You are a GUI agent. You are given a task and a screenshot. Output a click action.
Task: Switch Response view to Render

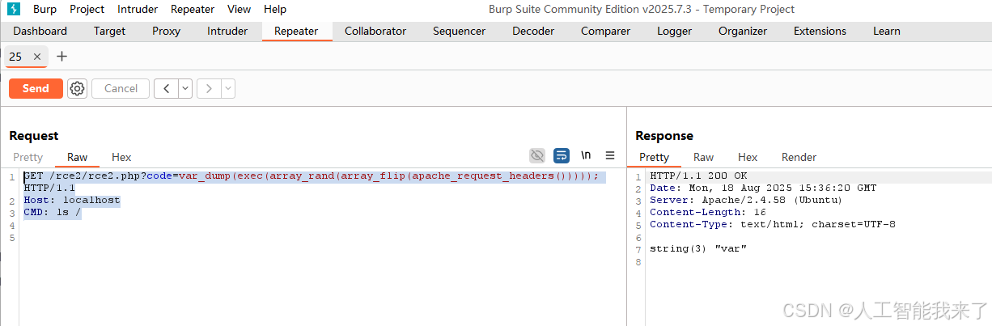pos(799,157)
